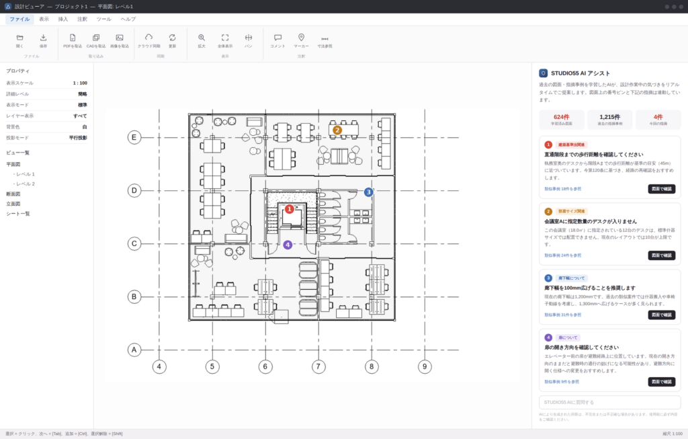
Task: Click the STUDIO55 AIに質問する input field
Action: tap(610, 402)
